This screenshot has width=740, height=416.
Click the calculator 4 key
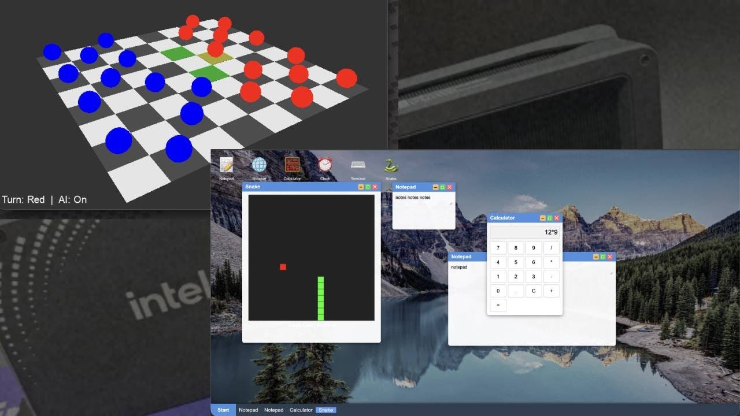point(498,262)
